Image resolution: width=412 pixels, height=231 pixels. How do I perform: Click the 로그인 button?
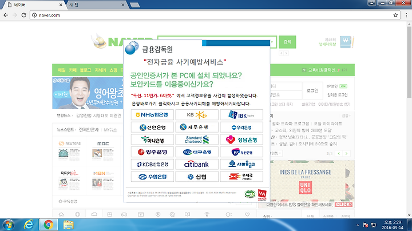tap(312, 90)
